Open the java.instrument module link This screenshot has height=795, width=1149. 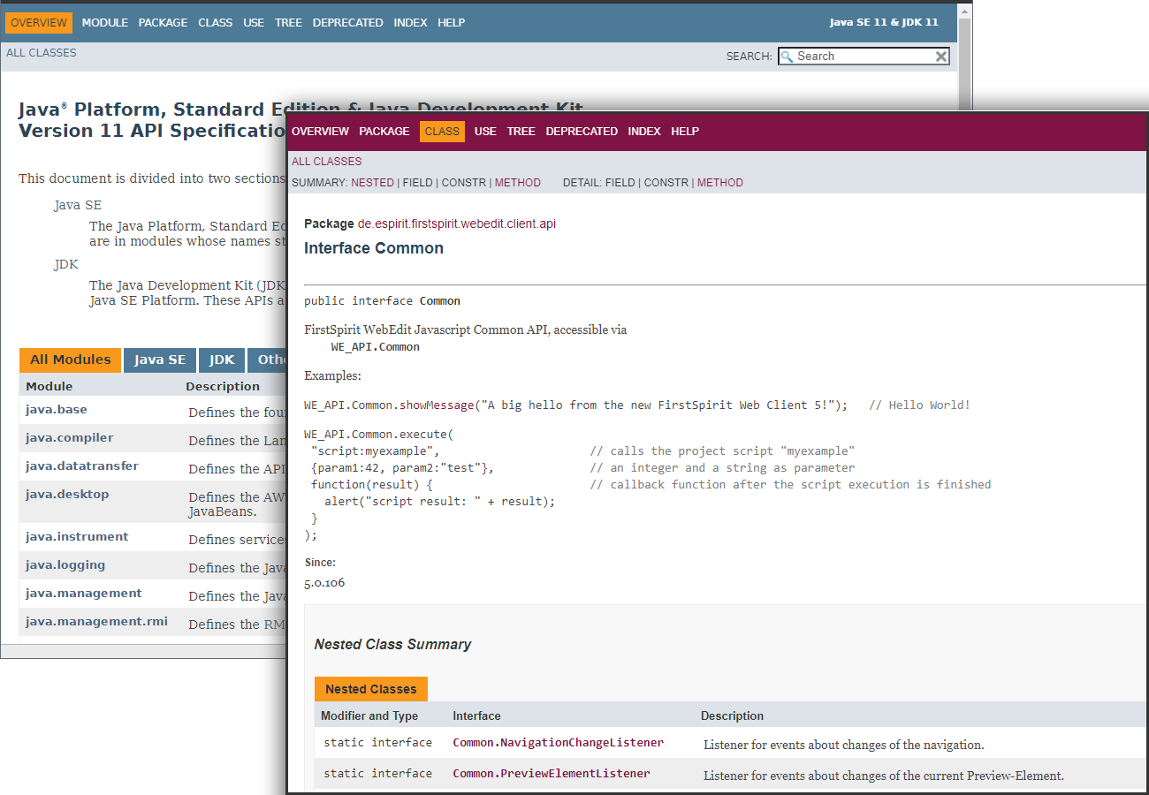(x=77, y=537)
